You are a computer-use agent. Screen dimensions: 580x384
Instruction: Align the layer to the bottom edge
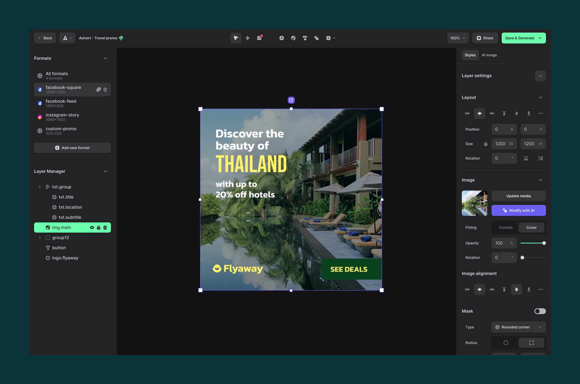pos(529,113)
